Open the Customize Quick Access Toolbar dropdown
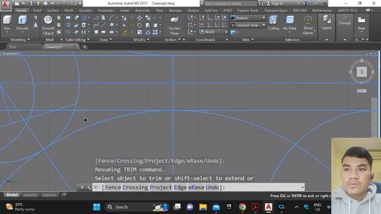 (80, 4)
